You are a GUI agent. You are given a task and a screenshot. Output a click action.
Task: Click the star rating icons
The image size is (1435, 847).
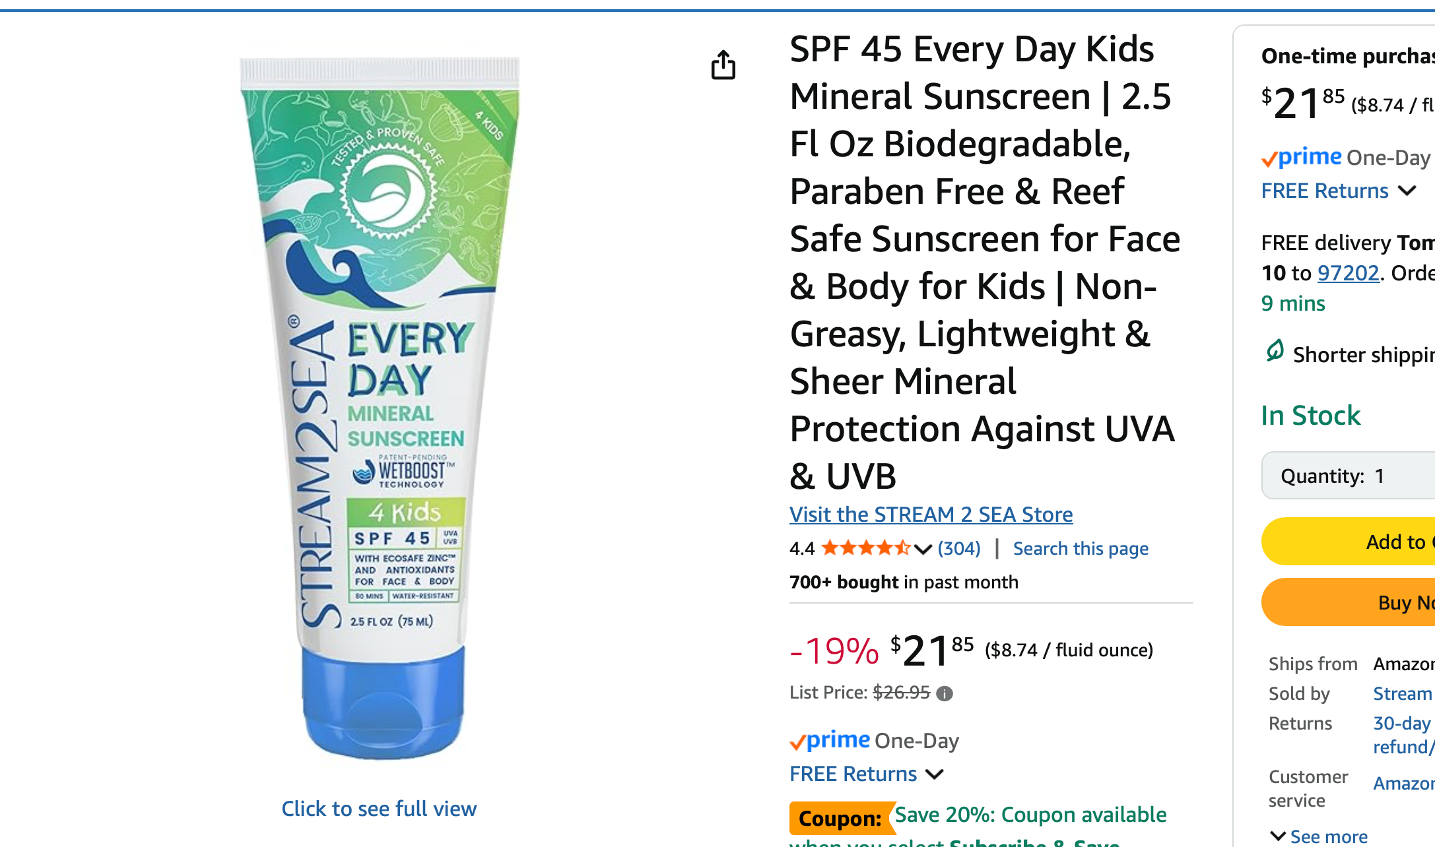click(865, 548)
